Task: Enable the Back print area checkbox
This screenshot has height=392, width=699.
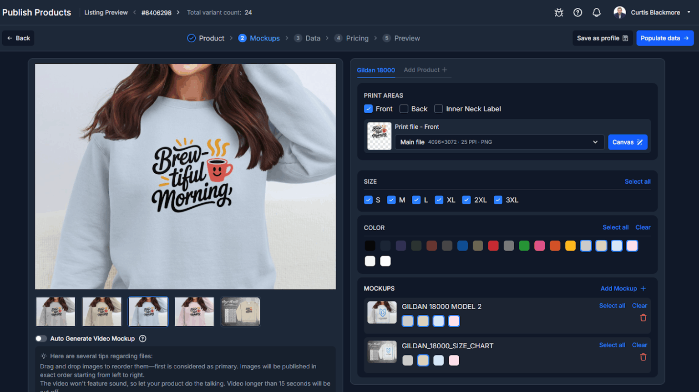Action: [404, 109]
